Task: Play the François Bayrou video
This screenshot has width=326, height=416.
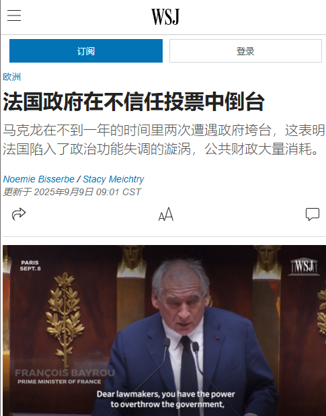Action: 164,331
